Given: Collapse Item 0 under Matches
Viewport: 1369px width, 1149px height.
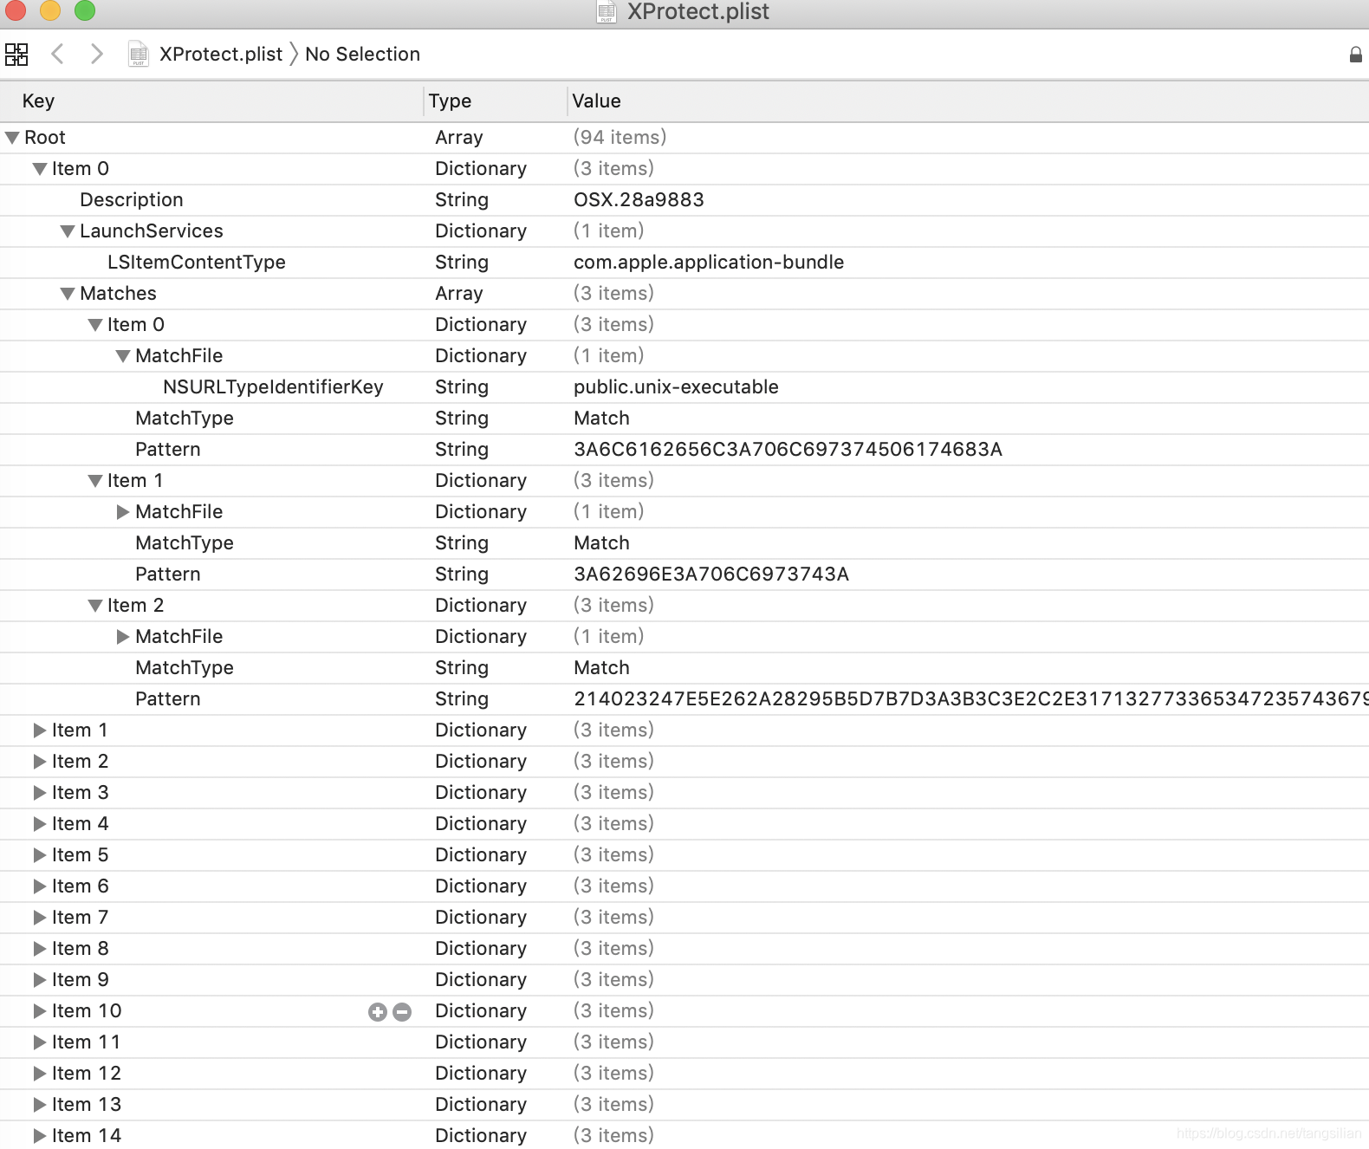Looking at the screenshot, I should (x=95, y=325).
